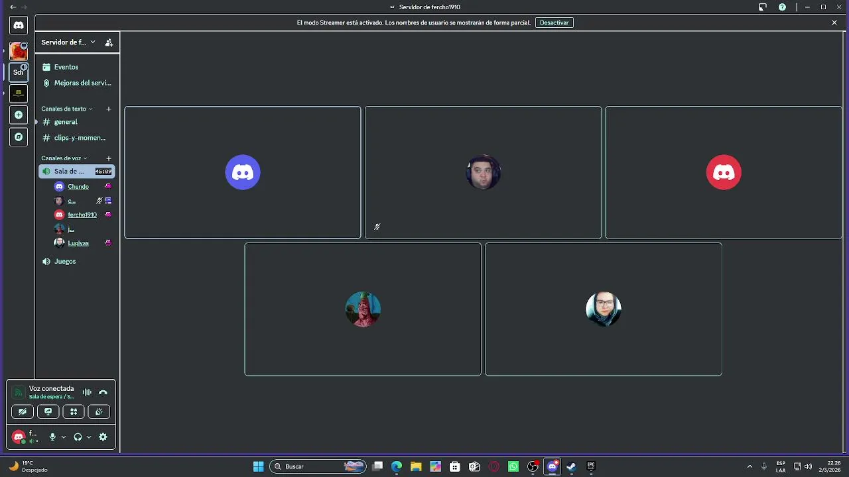Open the red Discord avatar video tile
The width and height of the screenshot is (849, 477).
tap(724, 172)
